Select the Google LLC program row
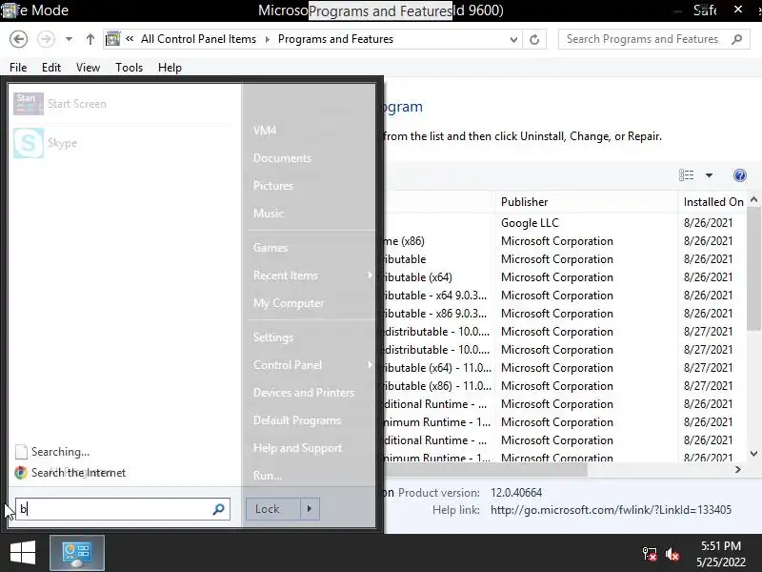The height and width of the screenshot is (572, 762). point(565,223)
